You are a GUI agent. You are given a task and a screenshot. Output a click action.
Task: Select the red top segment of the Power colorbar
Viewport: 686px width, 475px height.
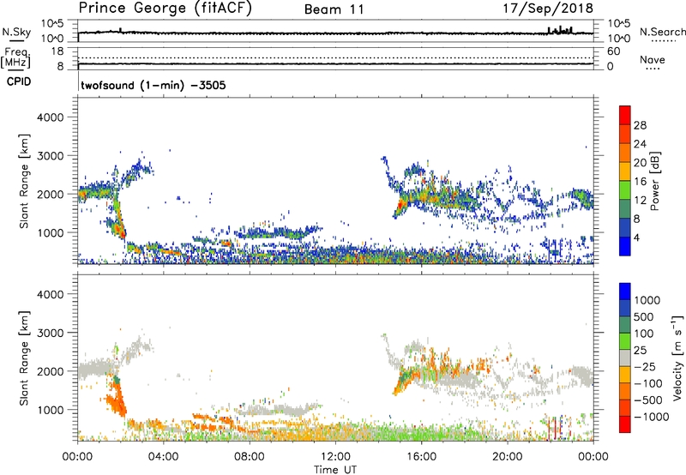coord(625,115)
